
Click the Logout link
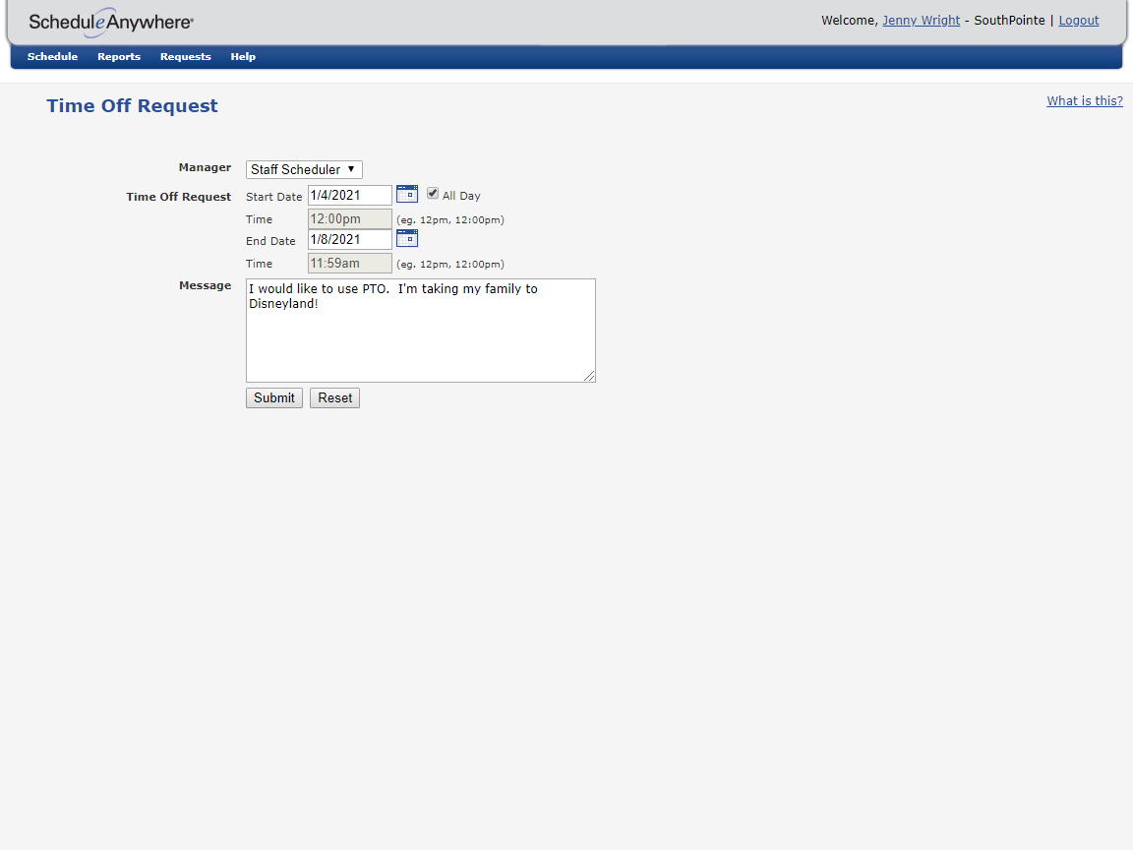(1078, 21)
